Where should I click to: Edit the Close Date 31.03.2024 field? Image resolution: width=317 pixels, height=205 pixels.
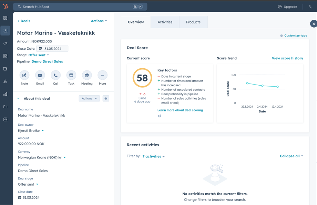(x=52, y=49)
